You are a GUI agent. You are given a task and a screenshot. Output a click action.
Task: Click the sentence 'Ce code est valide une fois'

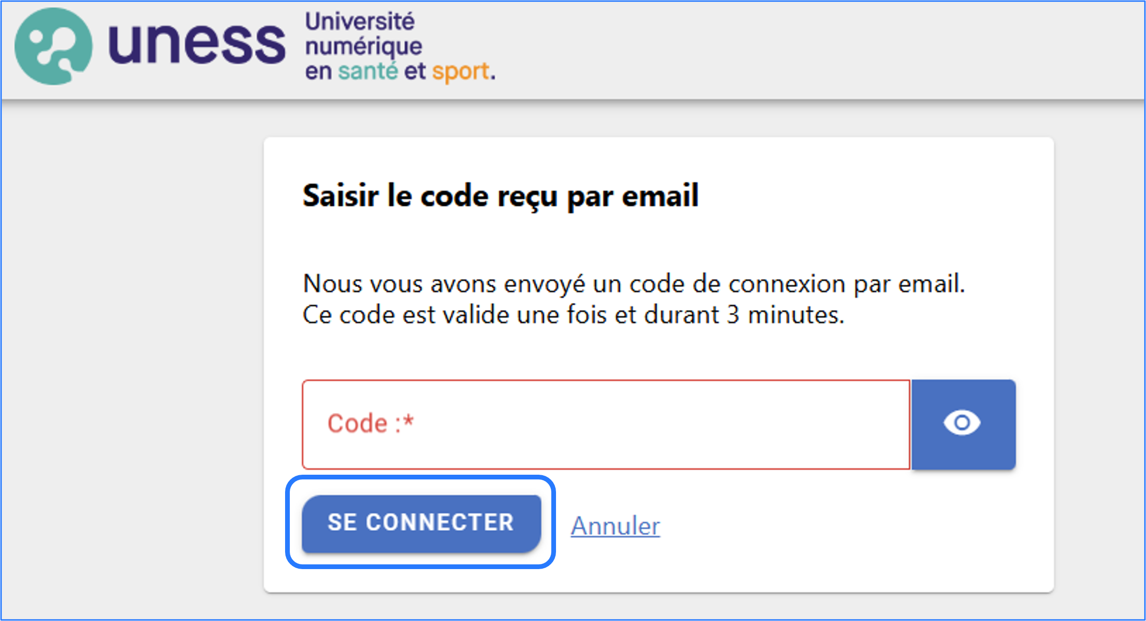click(x=455, y=314)
